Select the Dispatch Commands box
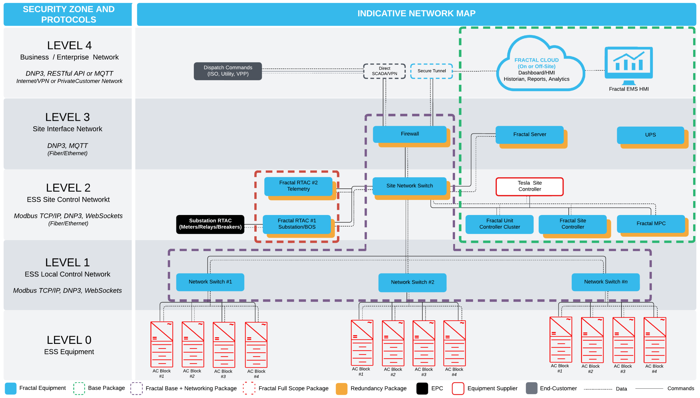Image resolution: width=700 pixels, height=398 pixels. point(228,71)
